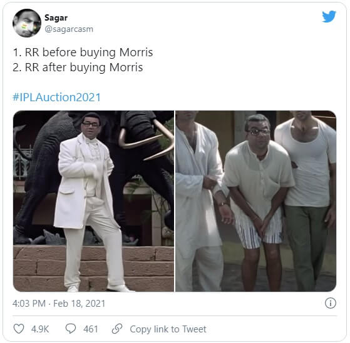Click the 4:03 PM Feb 18, 2021 timestamp
350x343 pixels.
coord(59,304)
